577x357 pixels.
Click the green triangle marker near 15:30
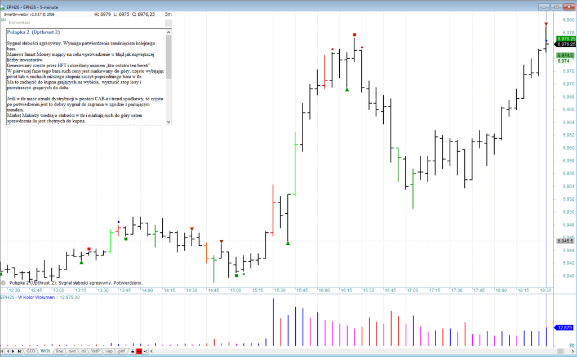288,243
